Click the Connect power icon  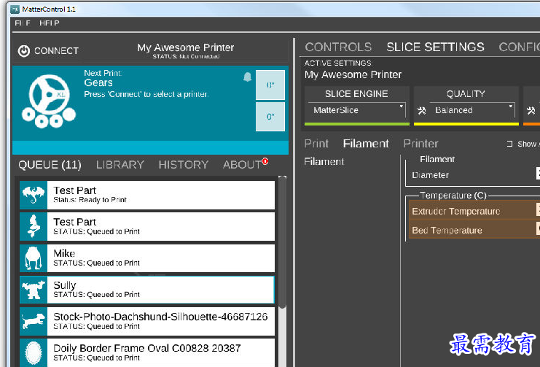coord(24,51)
